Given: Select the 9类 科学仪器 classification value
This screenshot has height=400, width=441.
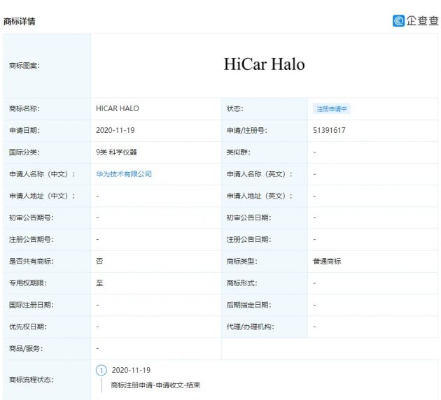Looking at the screenshot, I should point(116,152).
